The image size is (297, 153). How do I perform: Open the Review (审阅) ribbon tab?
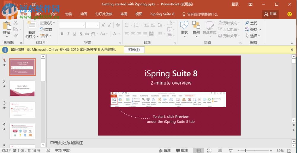[x=124, y=14]
